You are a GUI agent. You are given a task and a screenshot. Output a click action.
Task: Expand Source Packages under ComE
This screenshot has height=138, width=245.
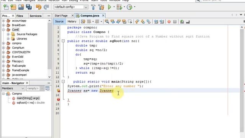[x=8, y=34]
